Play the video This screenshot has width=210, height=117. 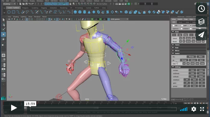[14, 108]
